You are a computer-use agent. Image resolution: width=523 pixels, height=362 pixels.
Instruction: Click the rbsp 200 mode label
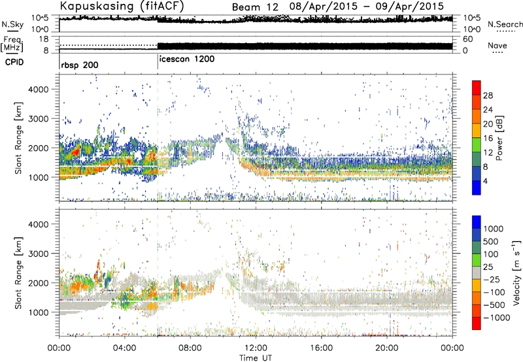coord(80,65)
